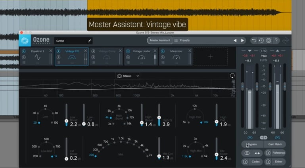Open the Stereo channel mode dropdown
This screenshot has width=305, height=168.
point(128,76)
